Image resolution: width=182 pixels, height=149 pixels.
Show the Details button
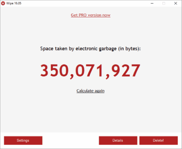[118, 140]
